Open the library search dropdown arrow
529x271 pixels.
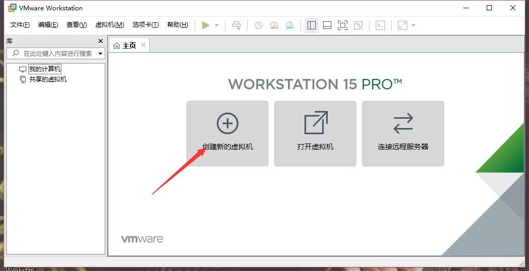point(101,54)
